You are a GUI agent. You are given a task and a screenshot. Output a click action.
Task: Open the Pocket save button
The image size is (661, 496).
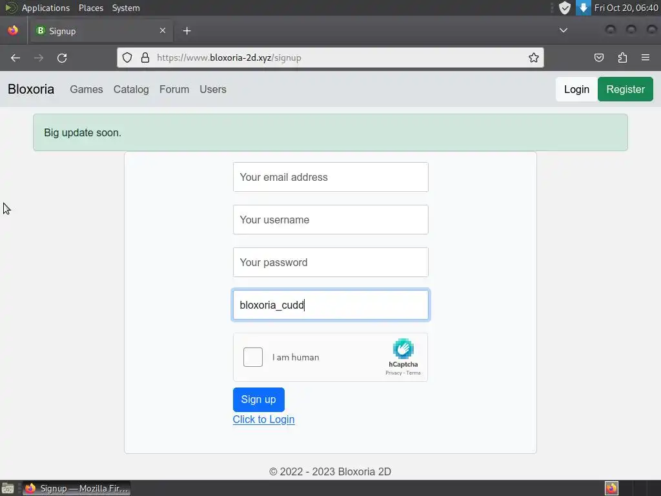[x=599, y=57]
